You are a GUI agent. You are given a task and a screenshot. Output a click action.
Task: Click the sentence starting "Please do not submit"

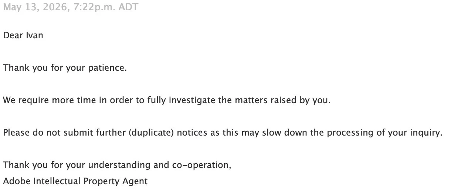click(x=223, y=133)
